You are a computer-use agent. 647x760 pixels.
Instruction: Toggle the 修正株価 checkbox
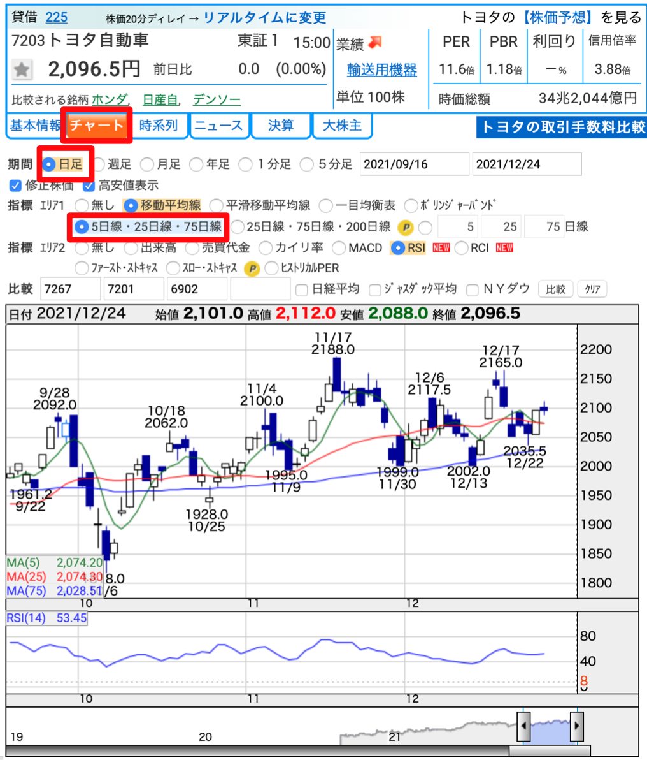tap(15, 185)
